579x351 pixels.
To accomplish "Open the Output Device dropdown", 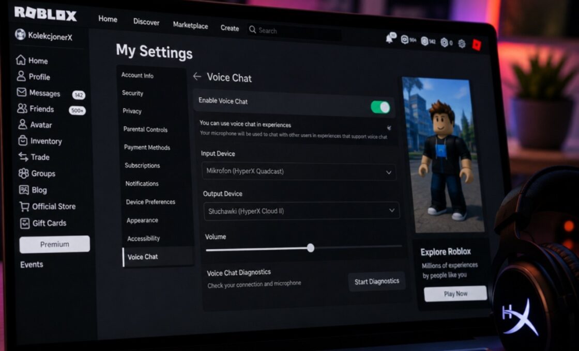I will tap(301, 211).
